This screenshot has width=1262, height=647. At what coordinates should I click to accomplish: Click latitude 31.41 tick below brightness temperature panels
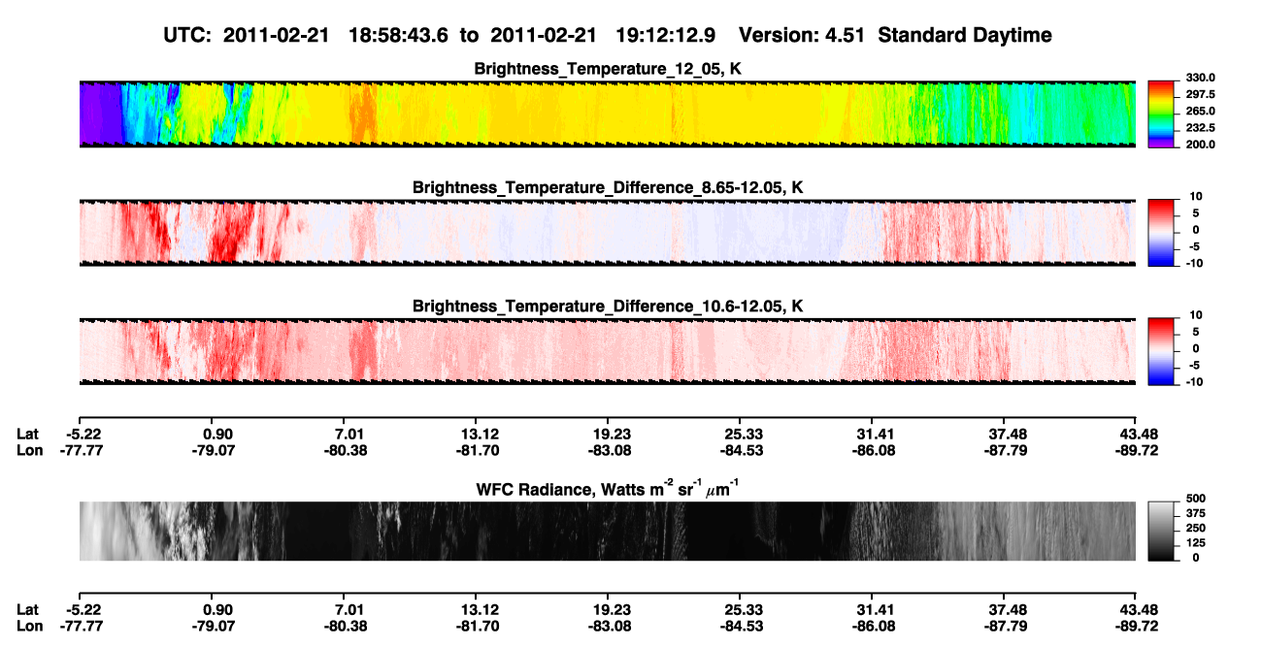[877, 435]
